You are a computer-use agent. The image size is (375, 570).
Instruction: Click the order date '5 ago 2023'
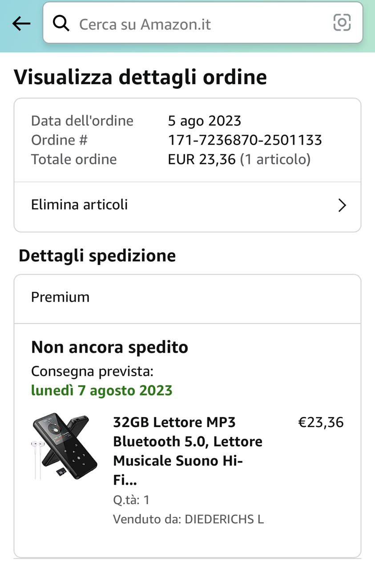pyautogui.click(x=204, y=121)
